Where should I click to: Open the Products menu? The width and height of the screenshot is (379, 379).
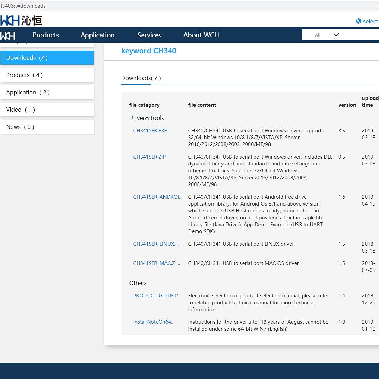[x=46, y=35]
